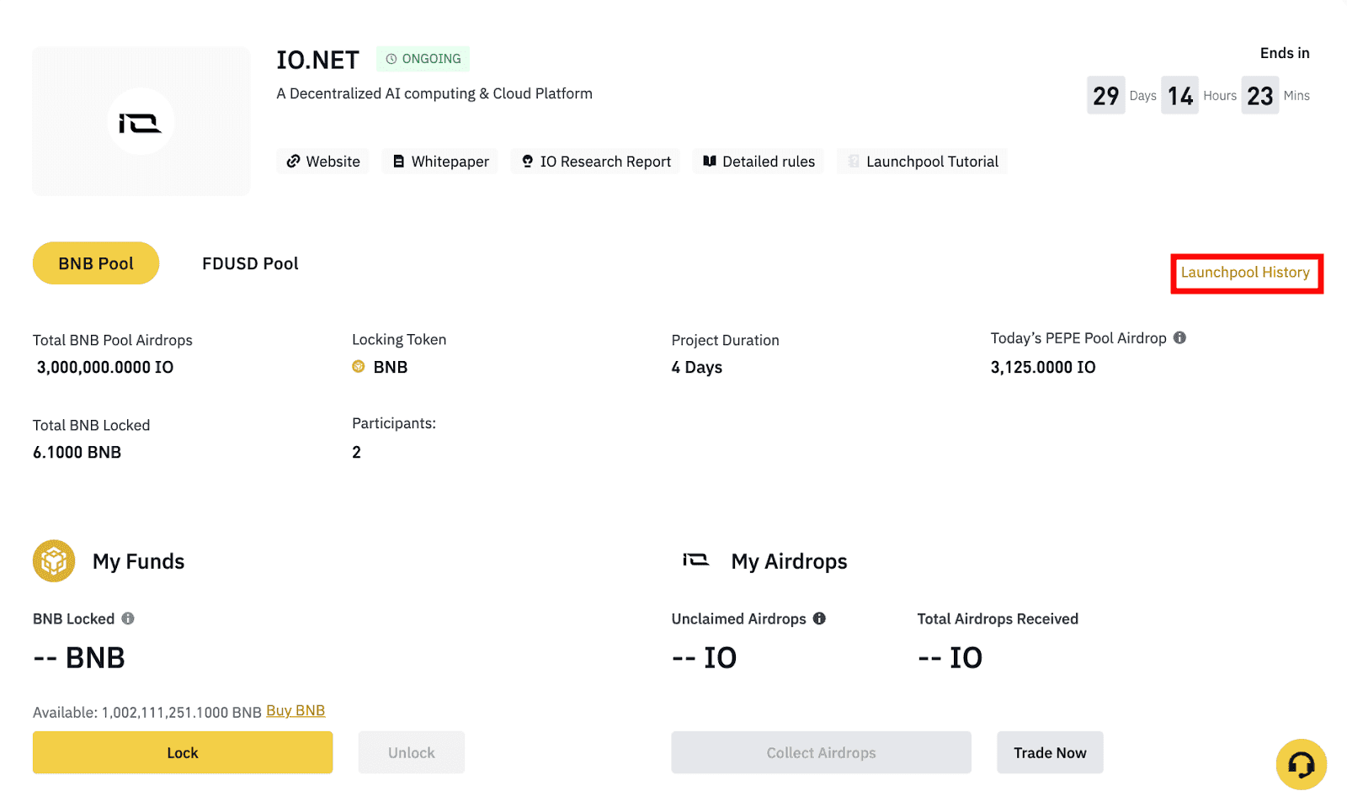This screenshot has height=807, width=1347.
Task: Open the project Website link
Action: click(x=323, y=162)
